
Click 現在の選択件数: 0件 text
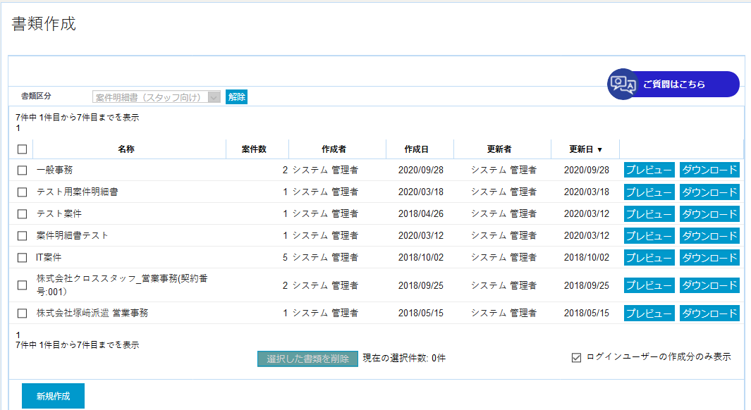click(404, 358)
